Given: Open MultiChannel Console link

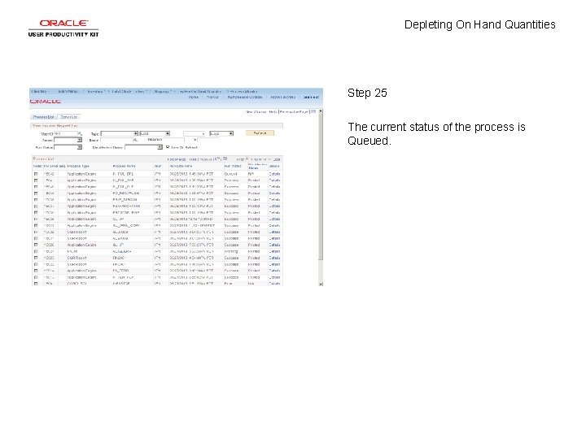Looking at the screenshot, I should click(245, 97).
